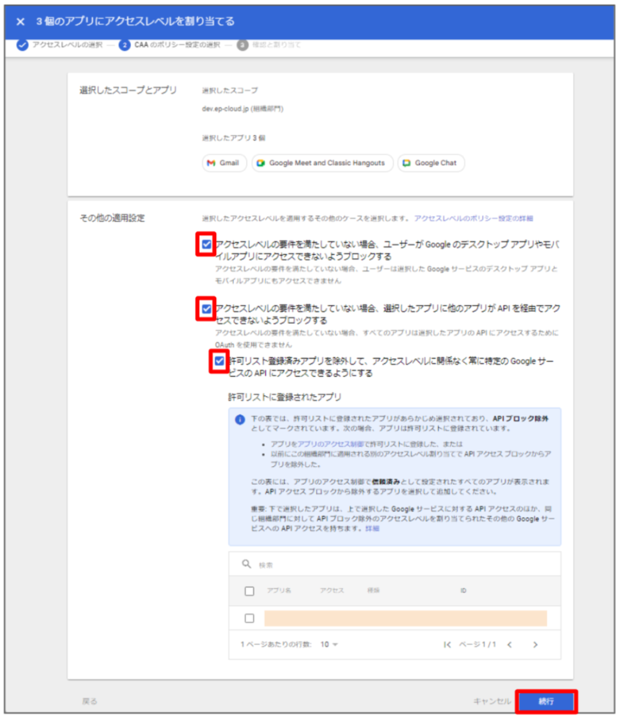Click the アクセスレベルの選択 step label
Image resolution: width=619 pixels, height=718 pixels.
pyautogui.click(x=67, y=45)
